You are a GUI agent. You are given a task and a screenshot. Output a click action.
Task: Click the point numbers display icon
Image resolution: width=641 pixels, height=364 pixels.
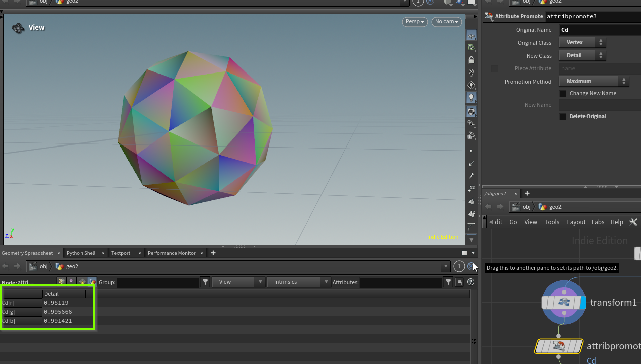pyautogui.click(x=471, y=188)
